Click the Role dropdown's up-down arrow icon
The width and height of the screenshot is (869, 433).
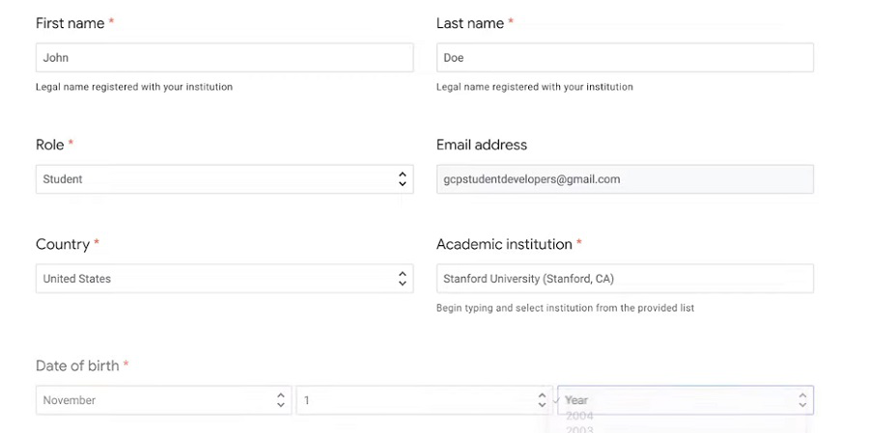tap(403, 179)
